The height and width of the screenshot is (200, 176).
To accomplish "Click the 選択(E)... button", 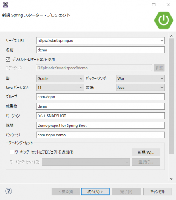I will pos(146,162).
